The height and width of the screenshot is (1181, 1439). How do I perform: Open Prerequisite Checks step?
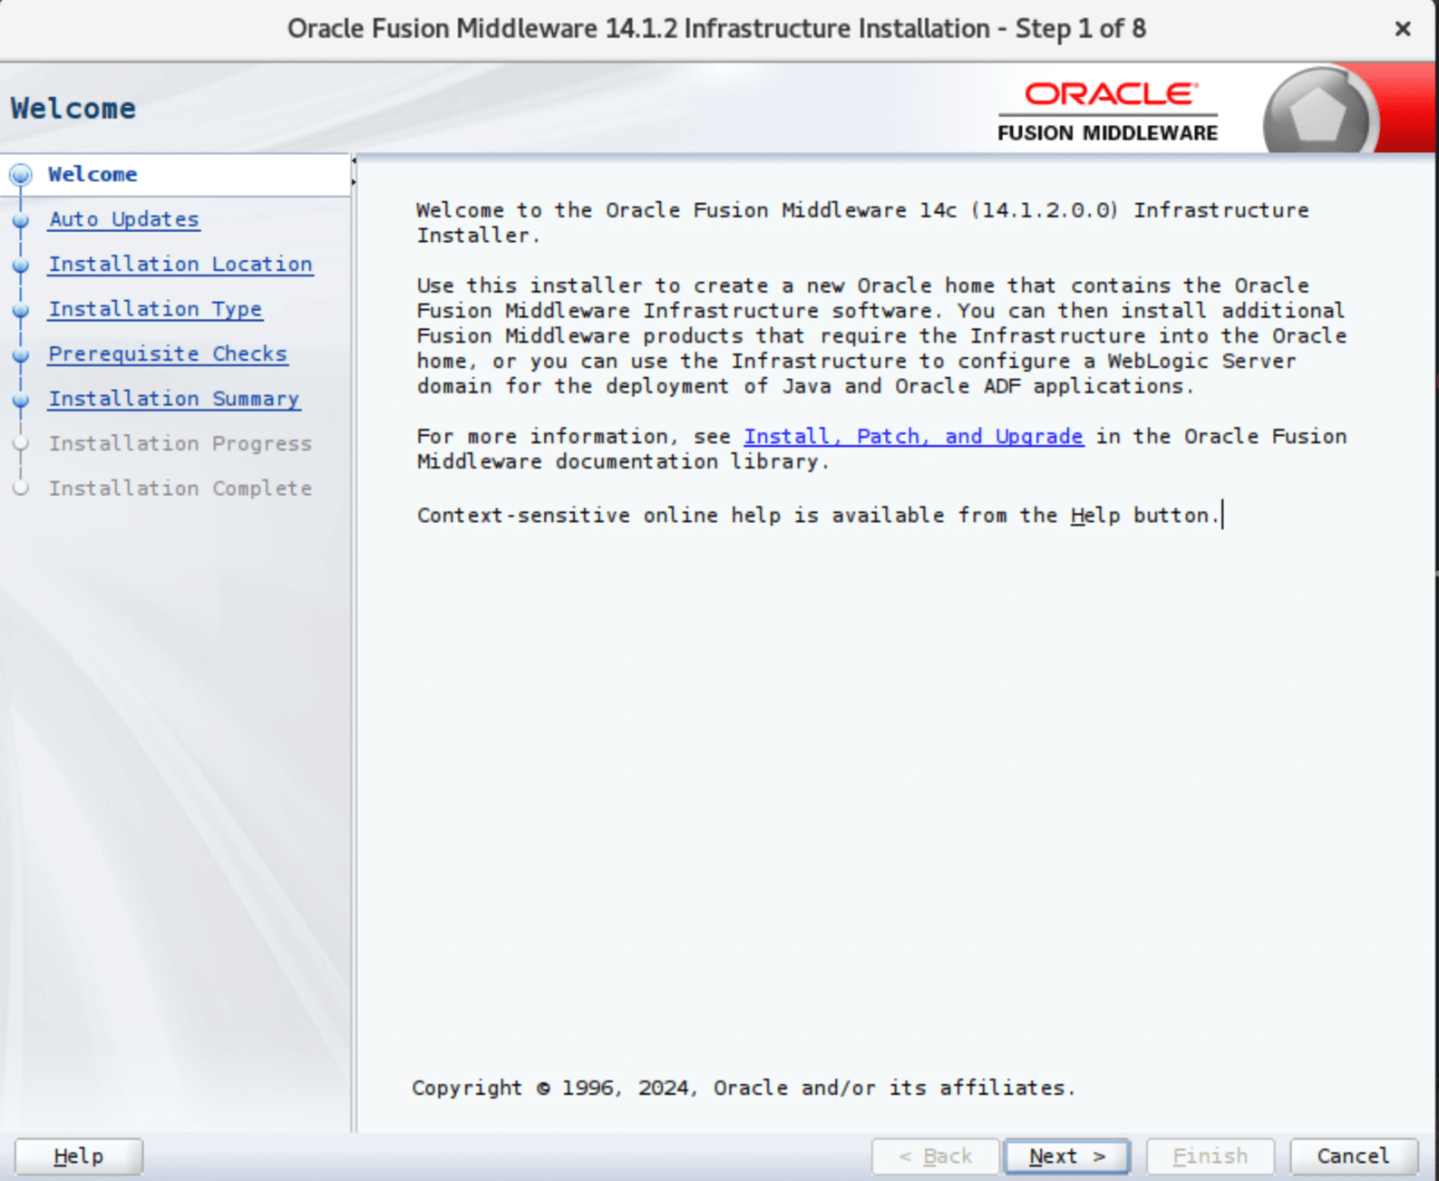[x=168, y=353]
